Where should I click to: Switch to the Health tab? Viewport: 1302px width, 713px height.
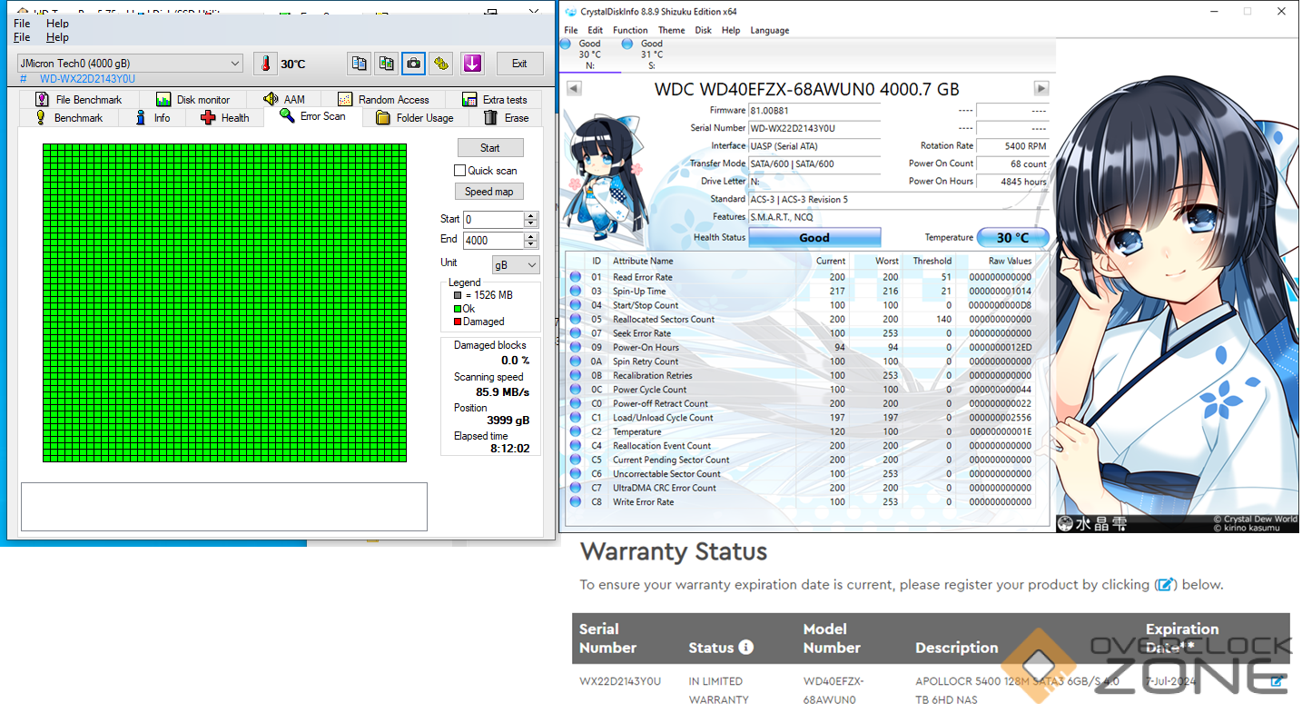(x=224, y=118)
